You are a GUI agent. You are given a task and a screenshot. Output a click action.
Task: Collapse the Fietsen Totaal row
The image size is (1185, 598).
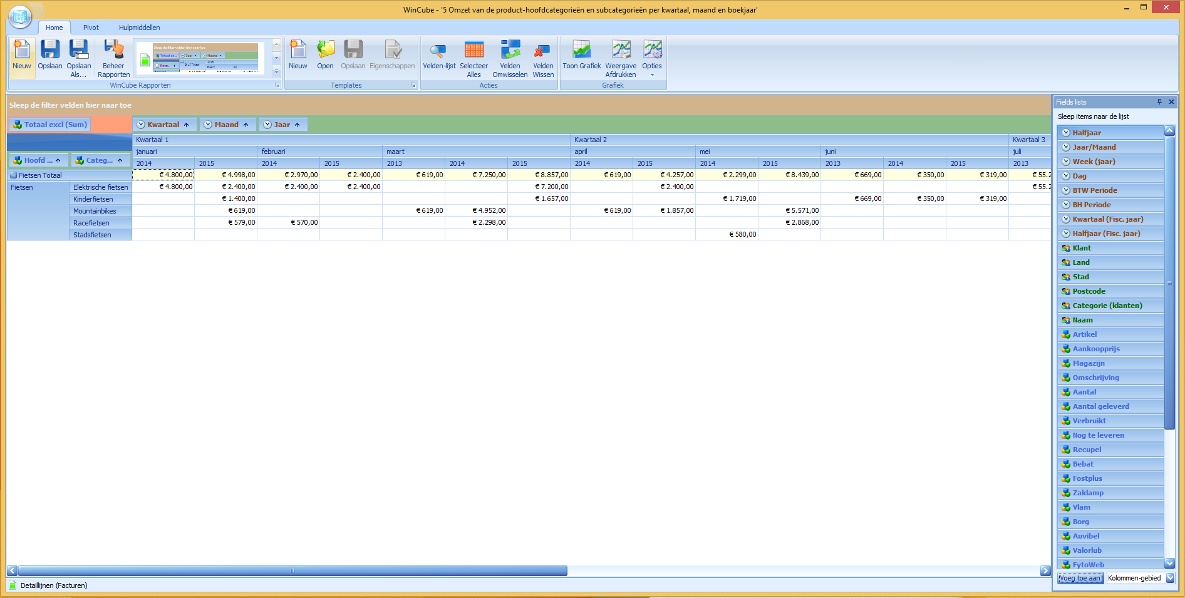click(x=14, y=175)
